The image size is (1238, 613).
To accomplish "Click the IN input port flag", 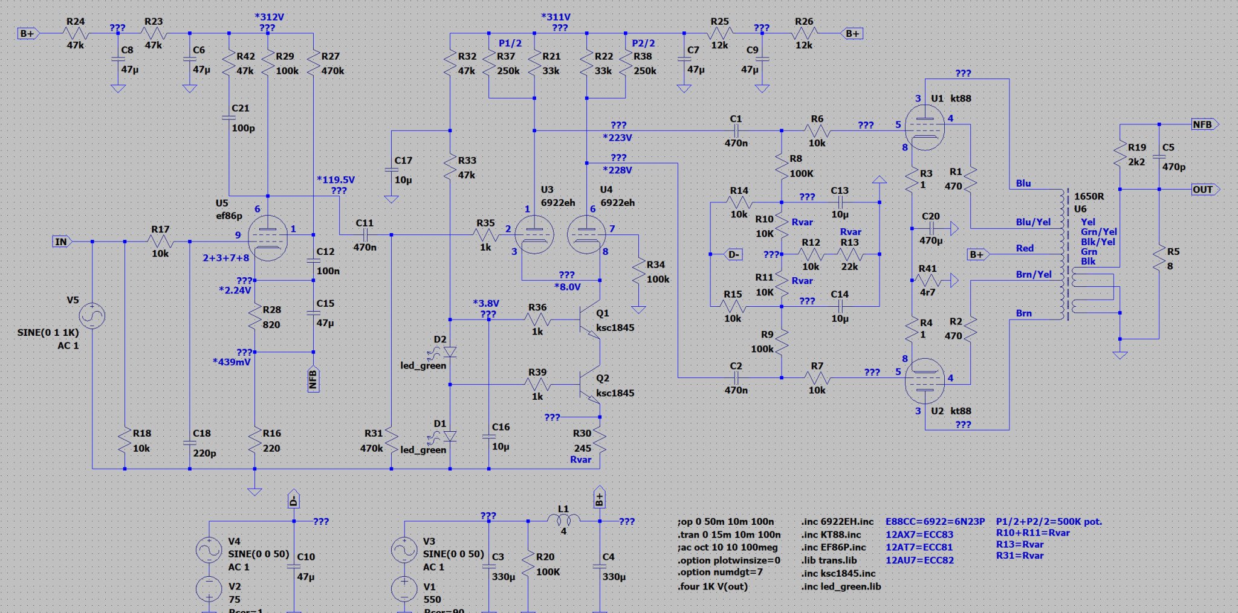I will (63, 242).
